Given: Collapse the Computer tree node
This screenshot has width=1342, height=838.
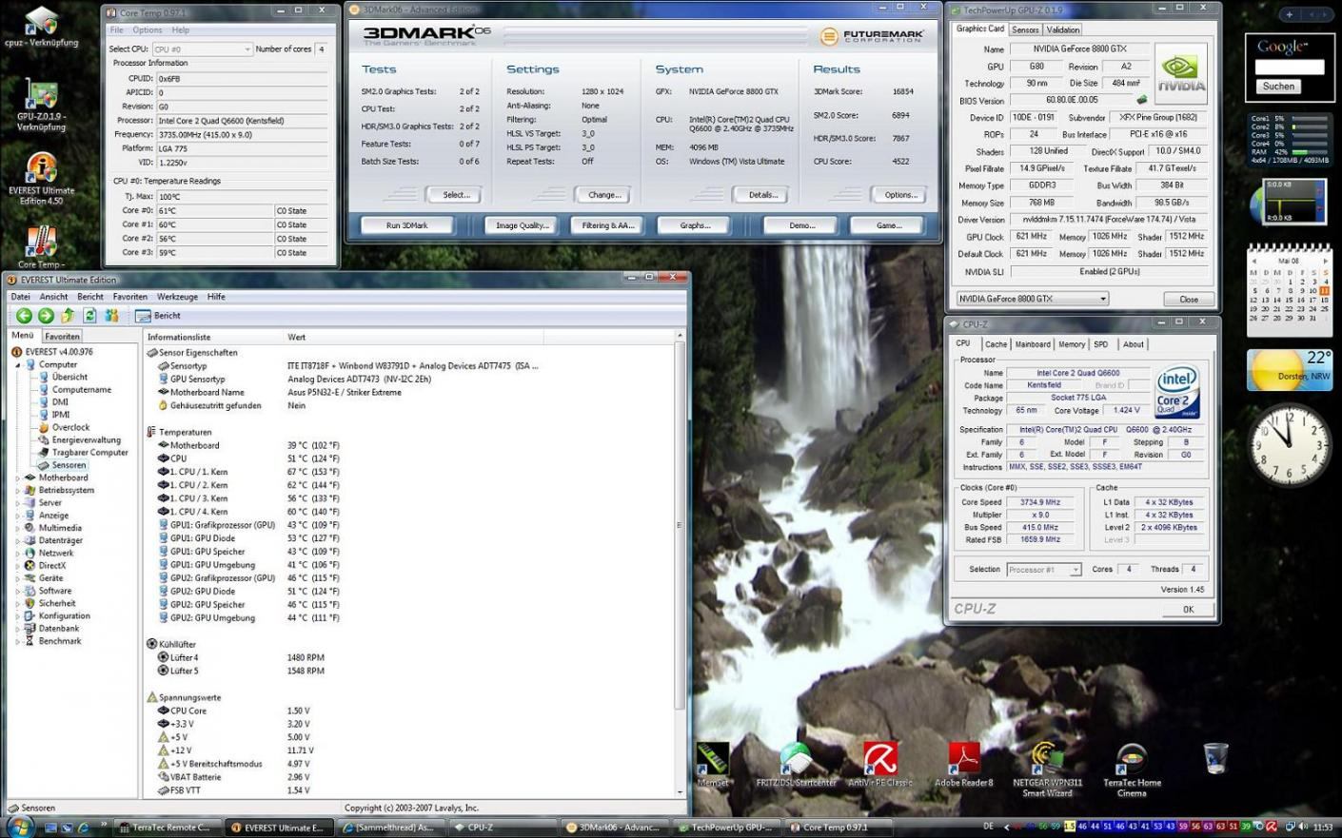Looking at the screenshot, I should 18,364.
